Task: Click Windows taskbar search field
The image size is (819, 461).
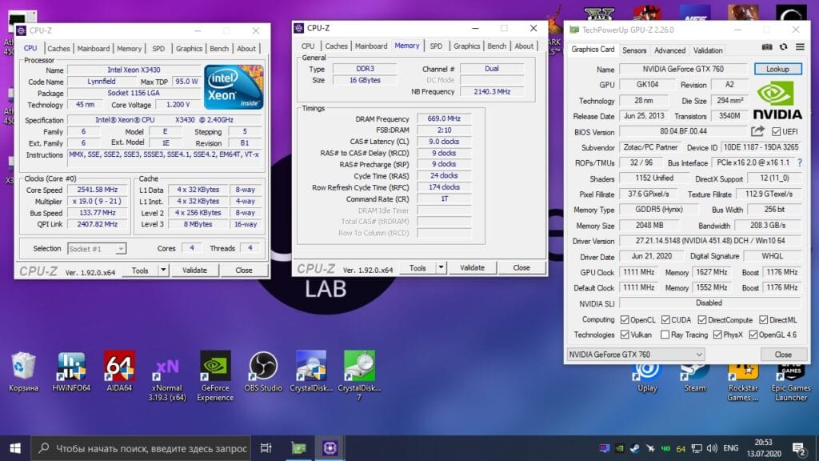Action: [141, 448]
